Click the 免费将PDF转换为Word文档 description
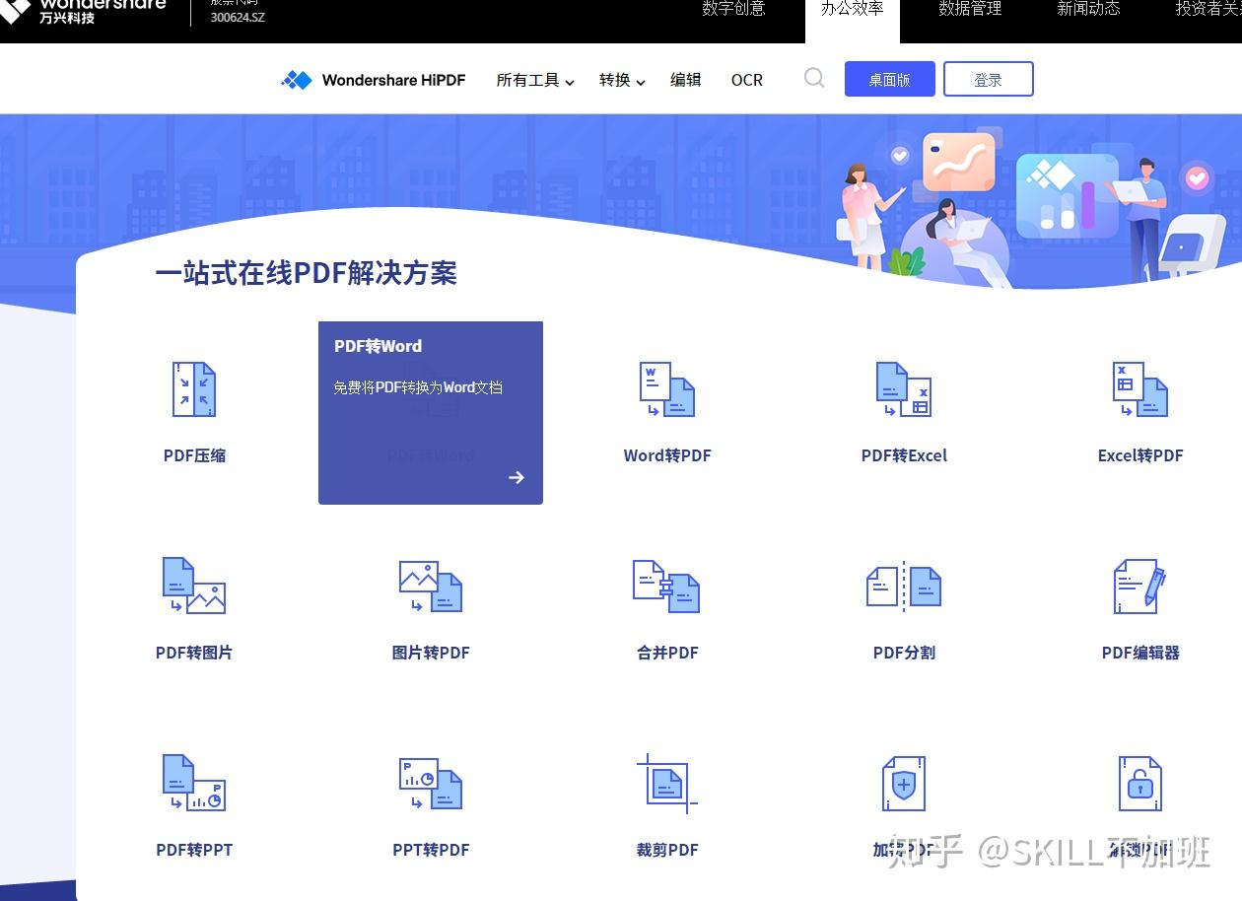 point(418,387)
